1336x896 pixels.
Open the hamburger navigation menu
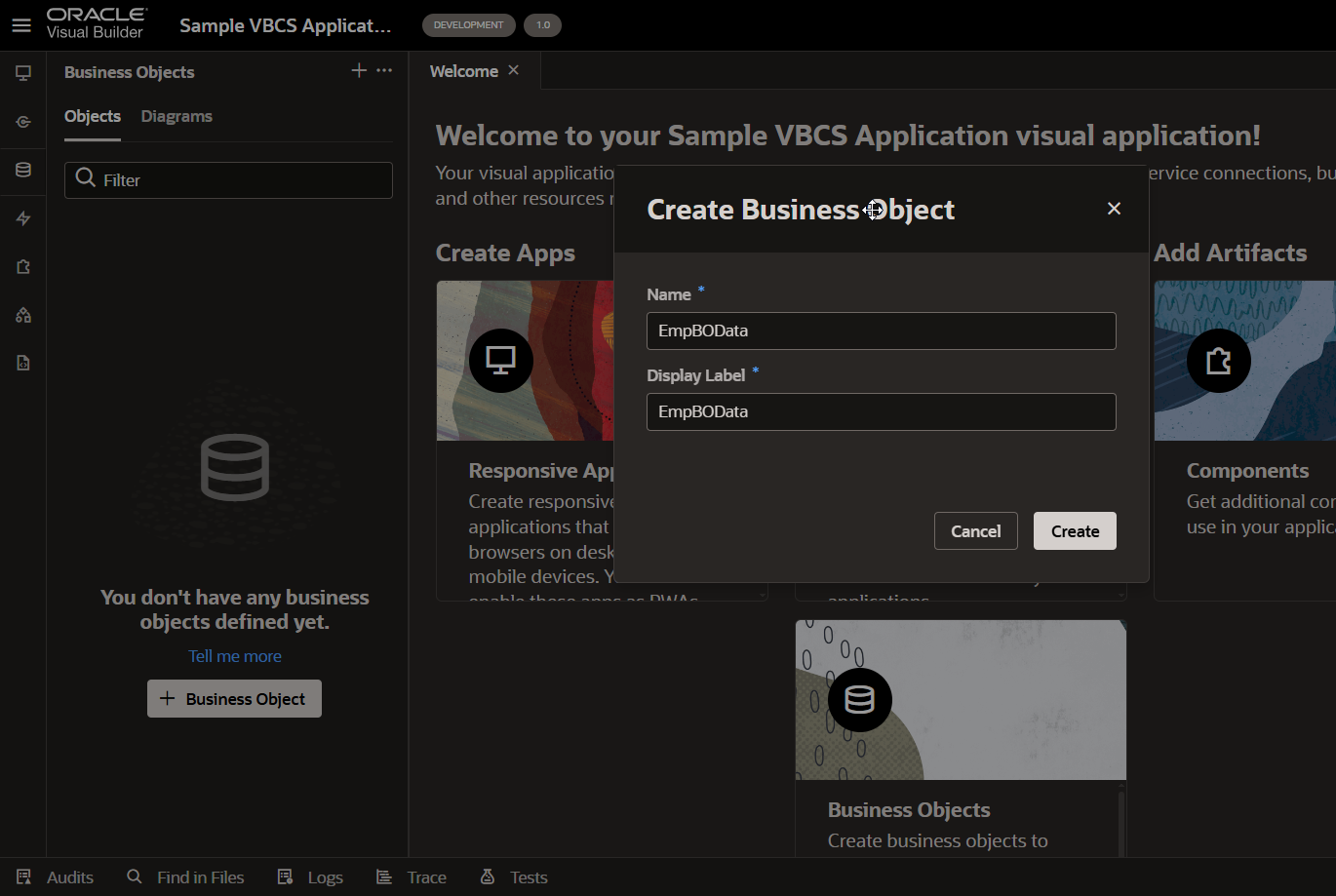(21, 25)
